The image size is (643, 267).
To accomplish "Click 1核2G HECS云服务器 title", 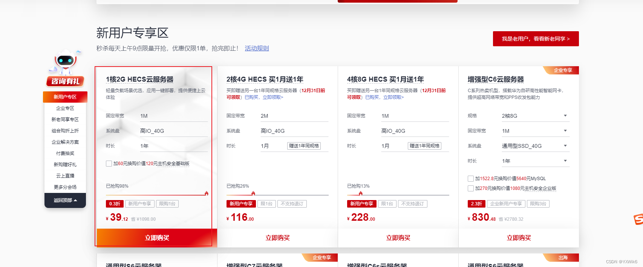I will tap(140, 79).
